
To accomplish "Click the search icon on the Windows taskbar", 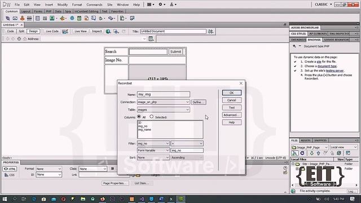I will click(x=15, y=199).
